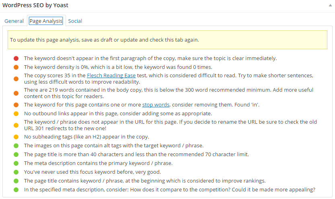335x199 pixels.
Task: Collapse the WordPress SEO by Yoast panel
Action: [x=330, y=6]
